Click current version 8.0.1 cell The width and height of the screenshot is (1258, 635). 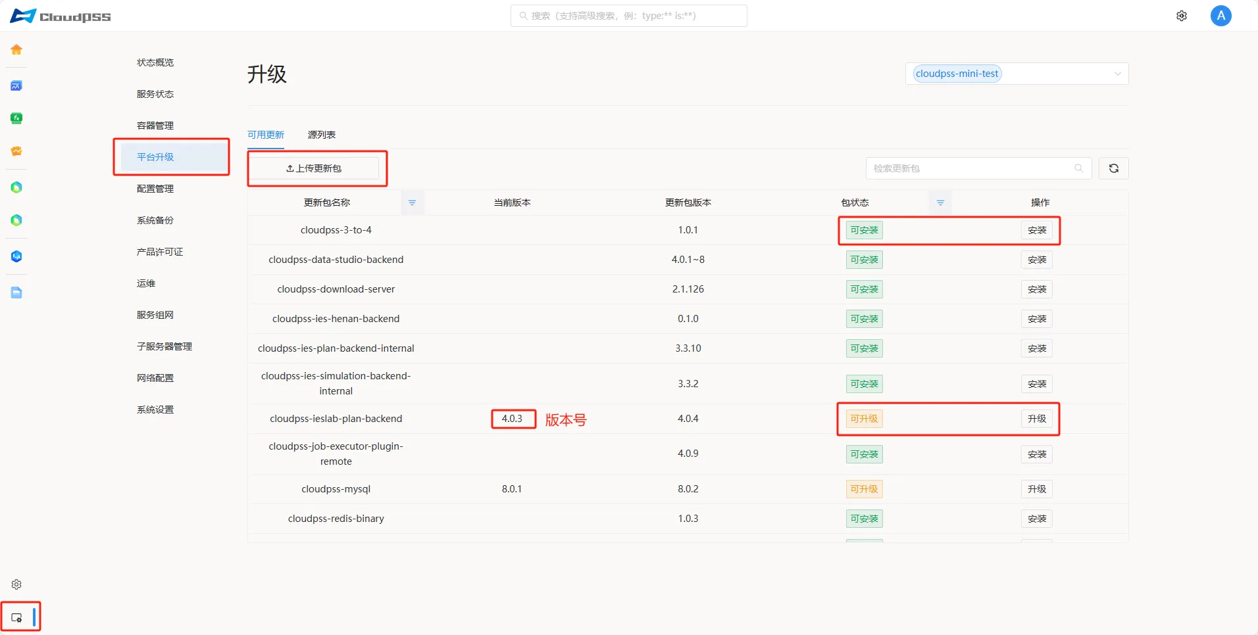tap(512, 489)
